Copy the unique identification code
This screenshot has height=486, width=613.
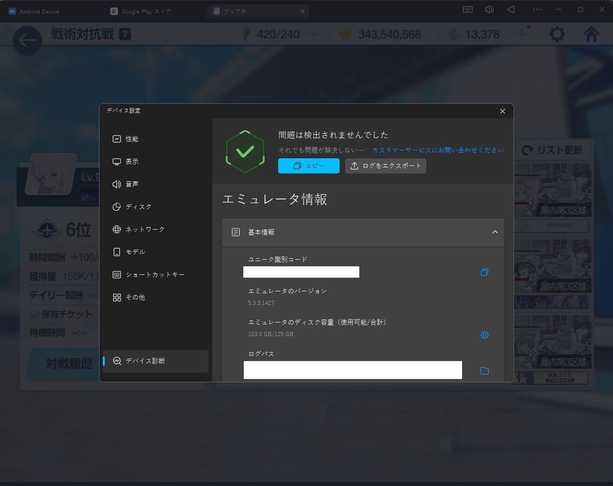pyautogui.click(x=484, y=272)
